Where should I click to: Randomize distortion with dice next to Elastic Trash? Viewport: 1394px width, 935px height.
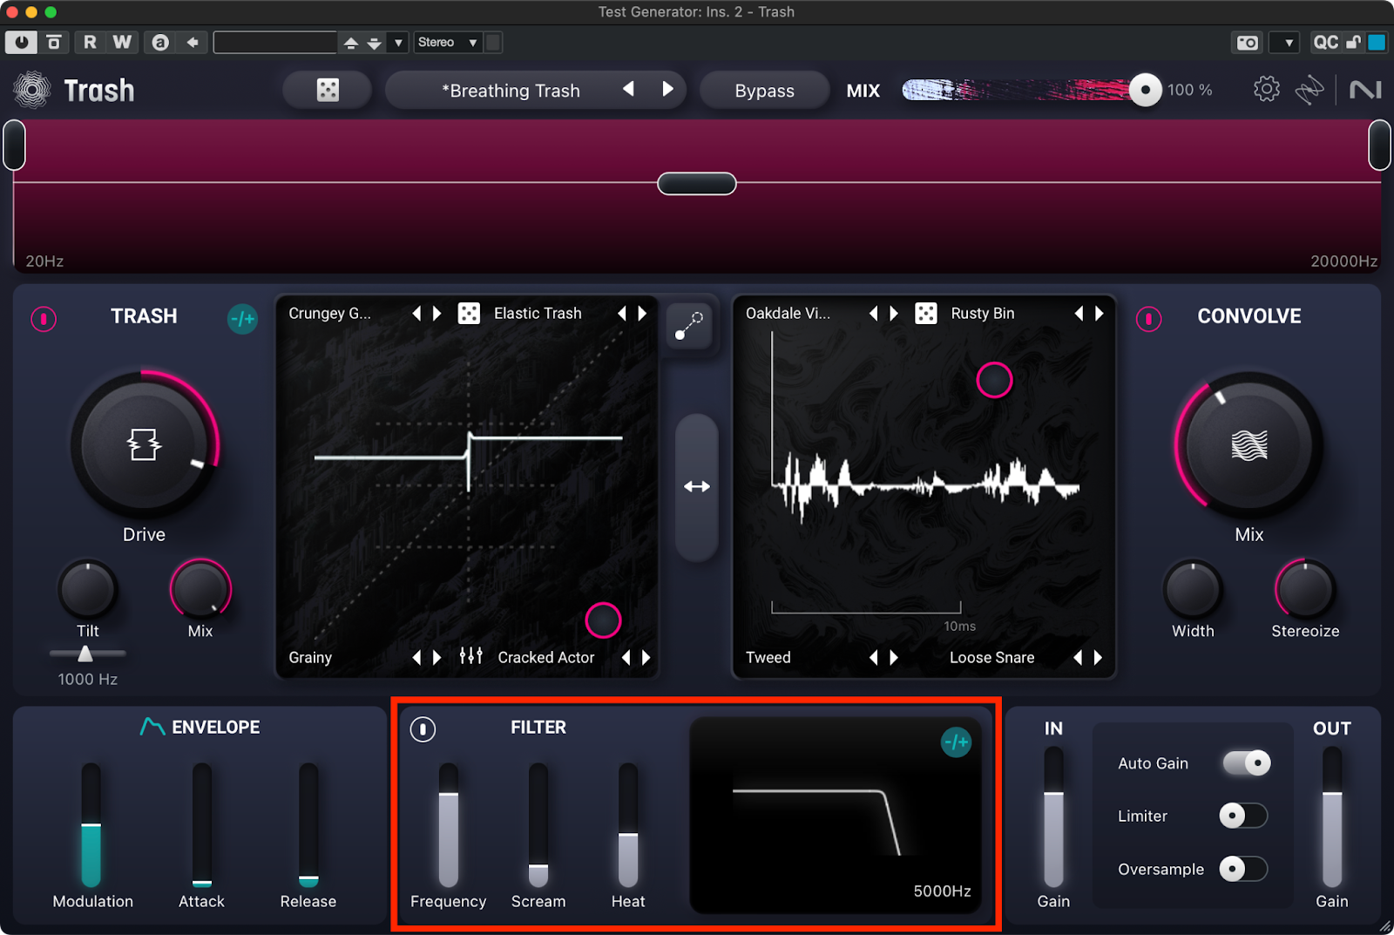[x=469, y=313]
